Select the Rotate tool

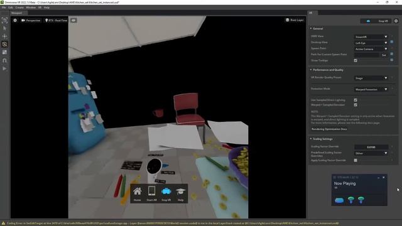pos(4,45)
